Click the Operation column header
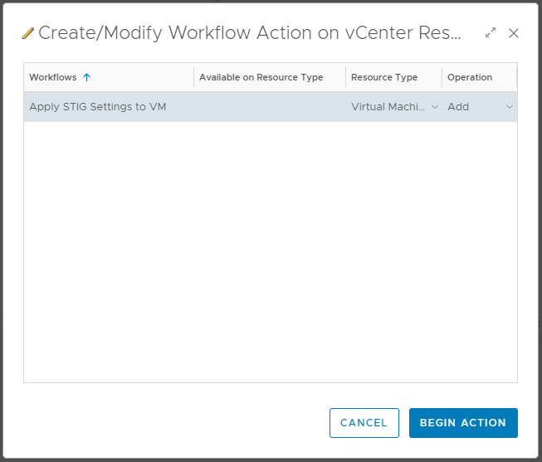This screenshot has height=462, width=542. coord(470,77)
